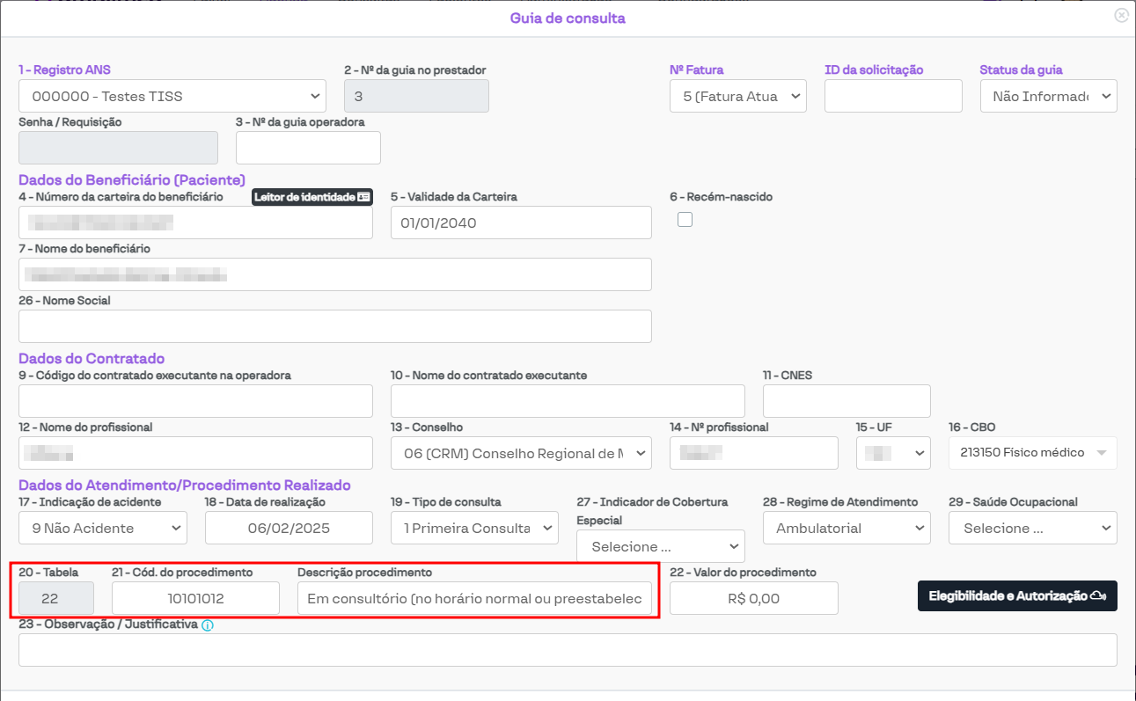Open Indicador de Cobertura Especial dropdown
Viewport: 1136px width, 701px height.
660,546
